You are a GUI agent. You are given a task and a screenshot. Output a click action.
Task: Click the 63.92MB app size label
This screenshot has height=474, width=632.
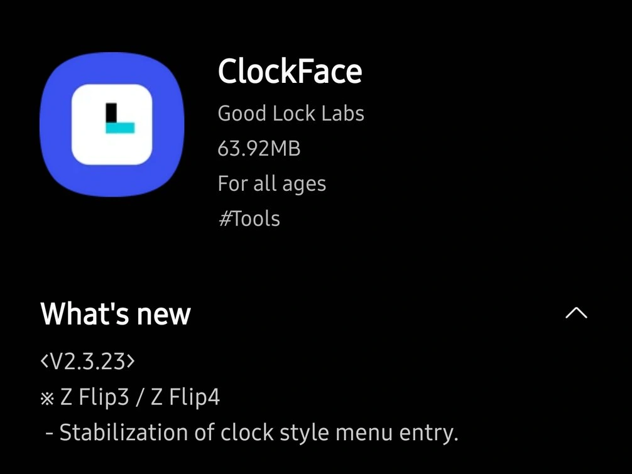tap(259, 148)
